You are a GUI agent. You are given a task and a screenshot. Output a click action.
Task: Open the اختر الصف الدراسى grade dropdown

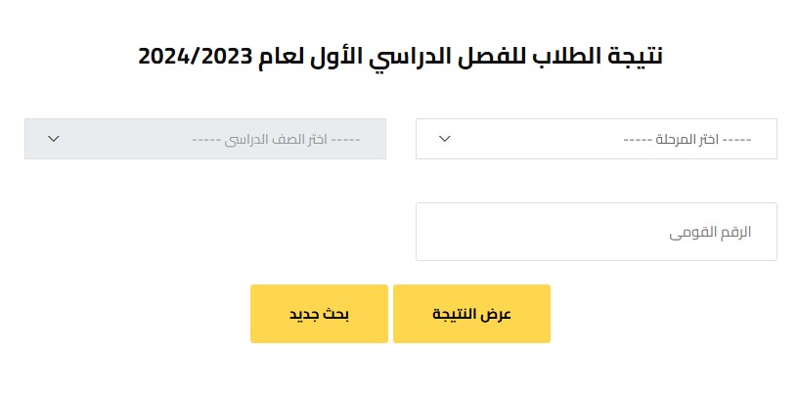pyautogui.click(x=204, y=139)
